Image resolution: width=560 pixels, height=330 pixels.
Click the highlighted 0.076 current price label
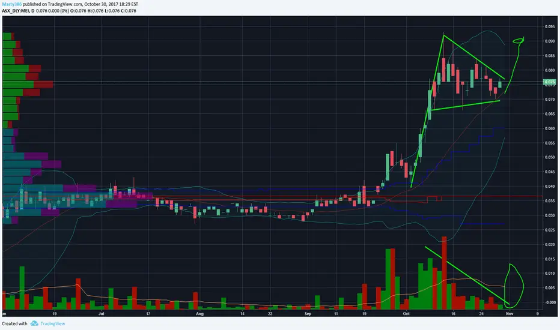tap(550, 82)
